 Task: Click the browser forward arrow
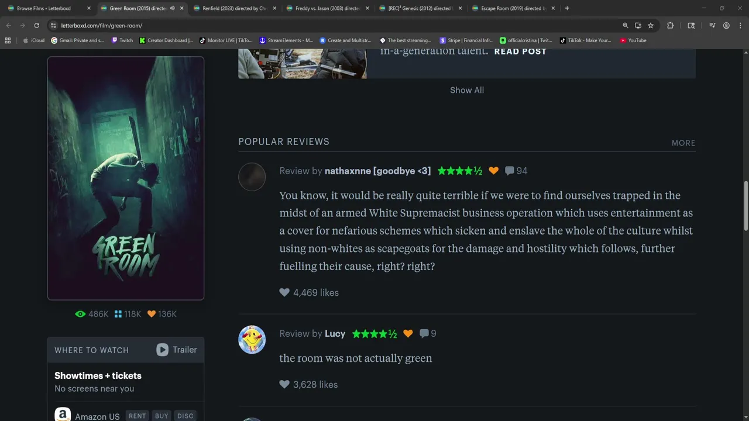coord(22,26)
